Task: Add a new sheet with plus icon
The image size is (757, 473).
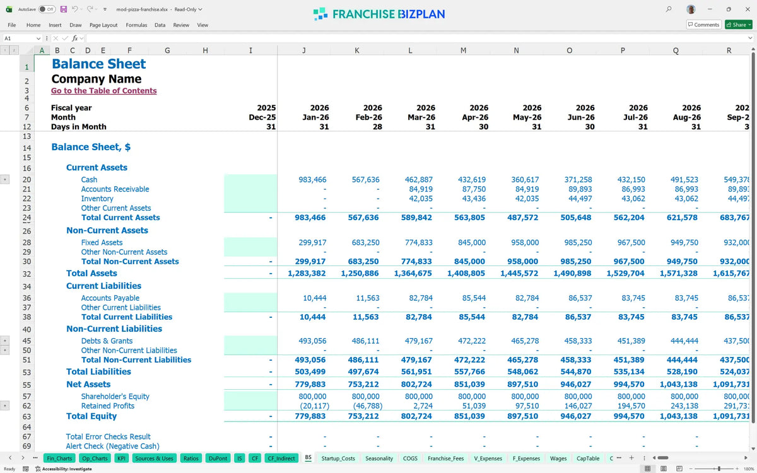Action: (x=631, y=458)
